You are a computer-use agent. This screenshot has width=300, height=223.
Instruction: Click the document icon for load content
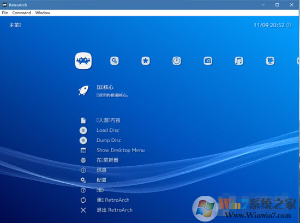pyautogui.click(x=83, y=120)
